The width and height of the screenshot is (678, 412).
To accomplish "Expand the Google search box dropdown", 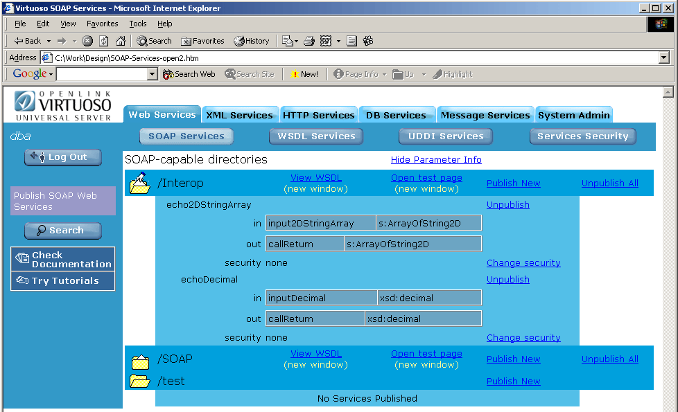I will click(152, 74).
